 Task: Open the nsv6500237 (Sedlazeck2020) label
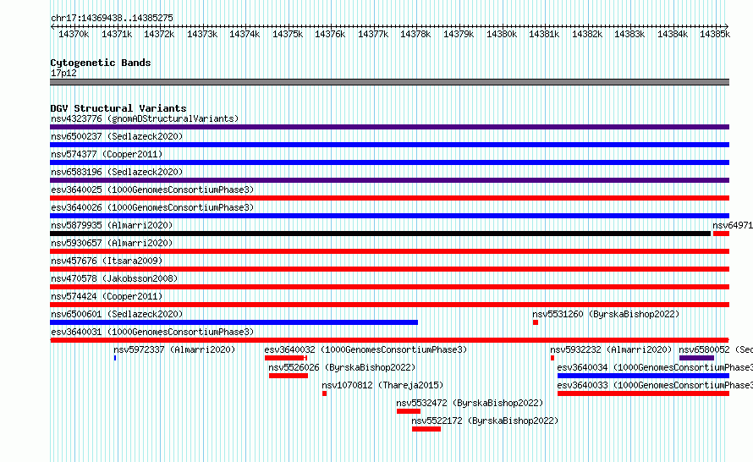[x=117, y=136]
